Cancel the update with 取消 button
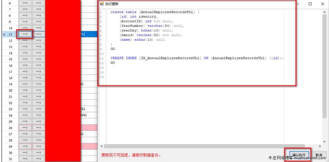This screenshot has height=162, width=329. coord(319,155)
